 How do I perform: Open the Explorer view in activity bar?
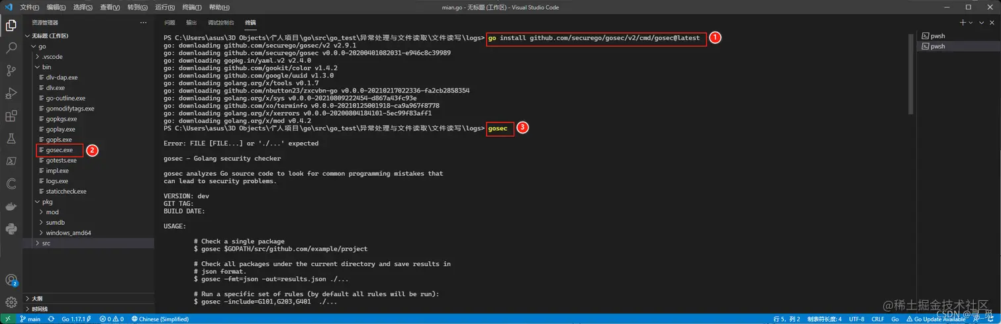(x=11, y=26)
